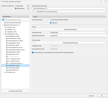Click the icon of Fluchtweg | ZB_FW
The width and height of the screenshot is (108, 98).
pos(7,70)
